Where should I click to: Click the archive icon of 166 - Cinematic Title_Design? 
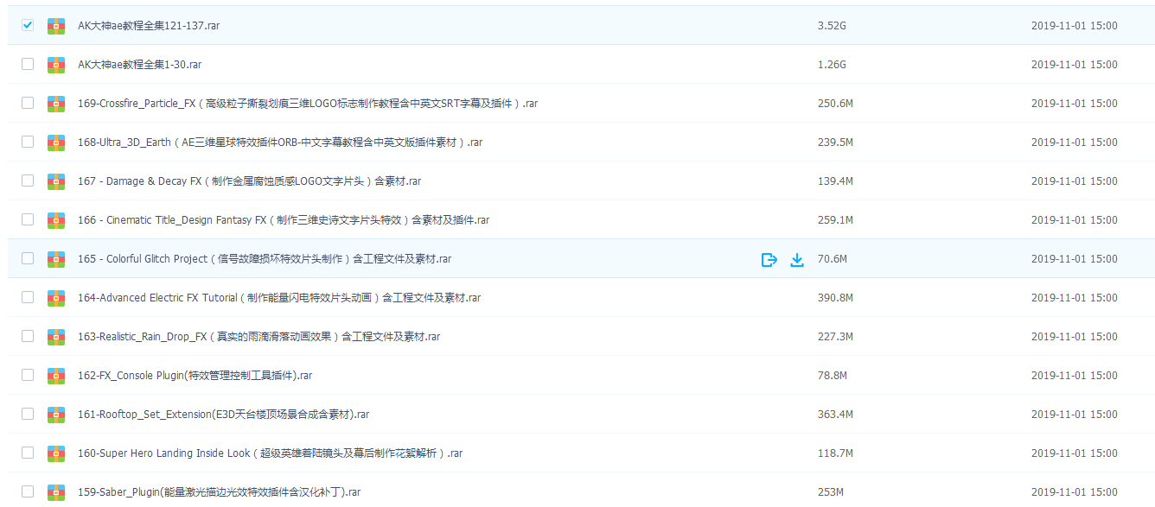pos(56,220)
